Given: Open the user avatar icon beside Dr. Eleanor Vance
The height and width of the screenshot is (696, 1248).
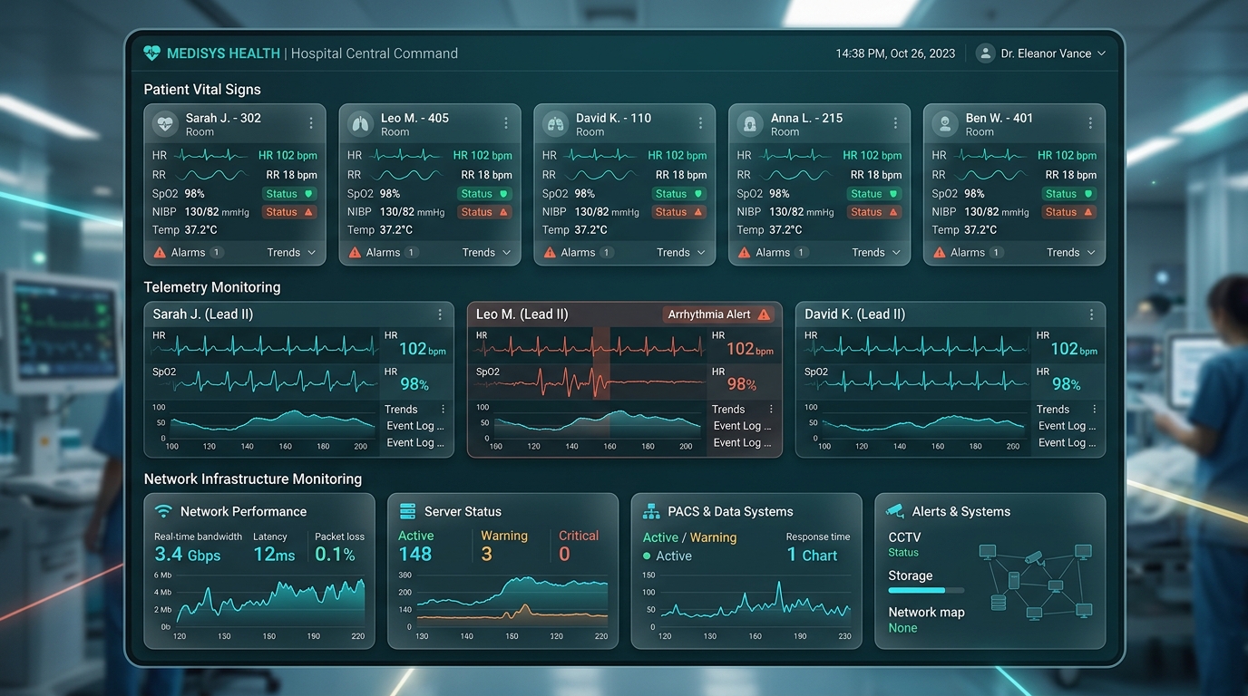Looking at the screenshot, I should [985, 53].
